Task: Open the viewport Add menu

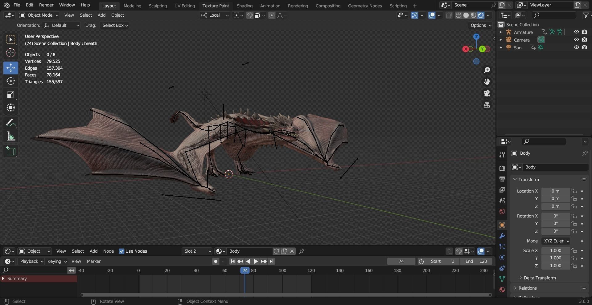Action: 101,15
